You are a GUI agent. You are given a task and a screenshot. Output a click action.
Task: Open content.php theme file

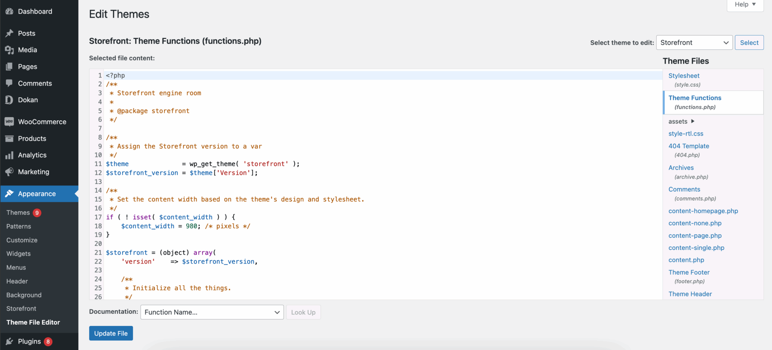686,260
